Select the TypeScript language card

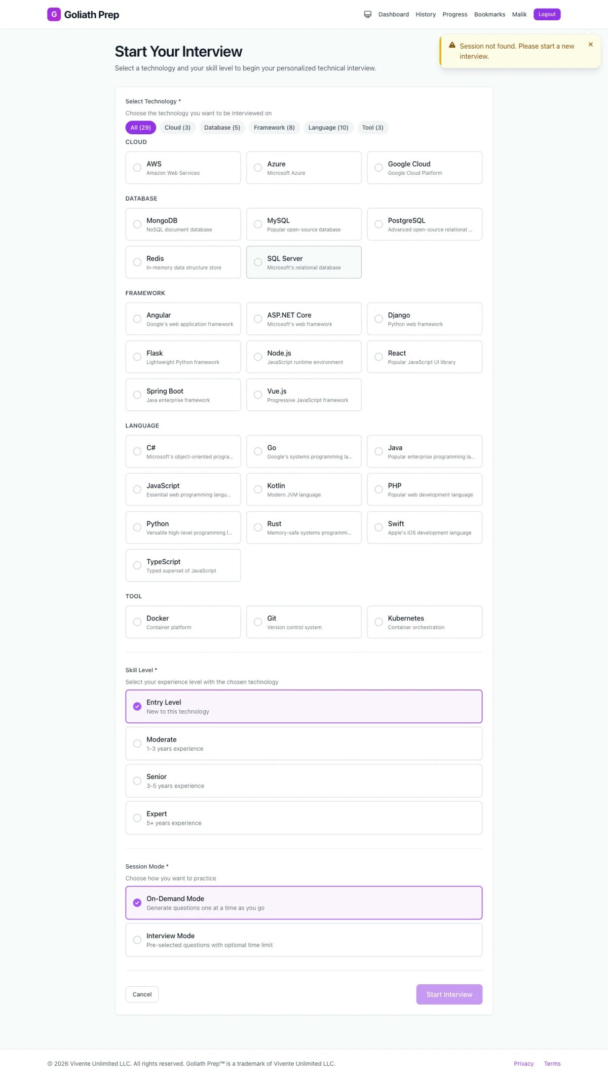pyautogui.click(x=183, y=565)
